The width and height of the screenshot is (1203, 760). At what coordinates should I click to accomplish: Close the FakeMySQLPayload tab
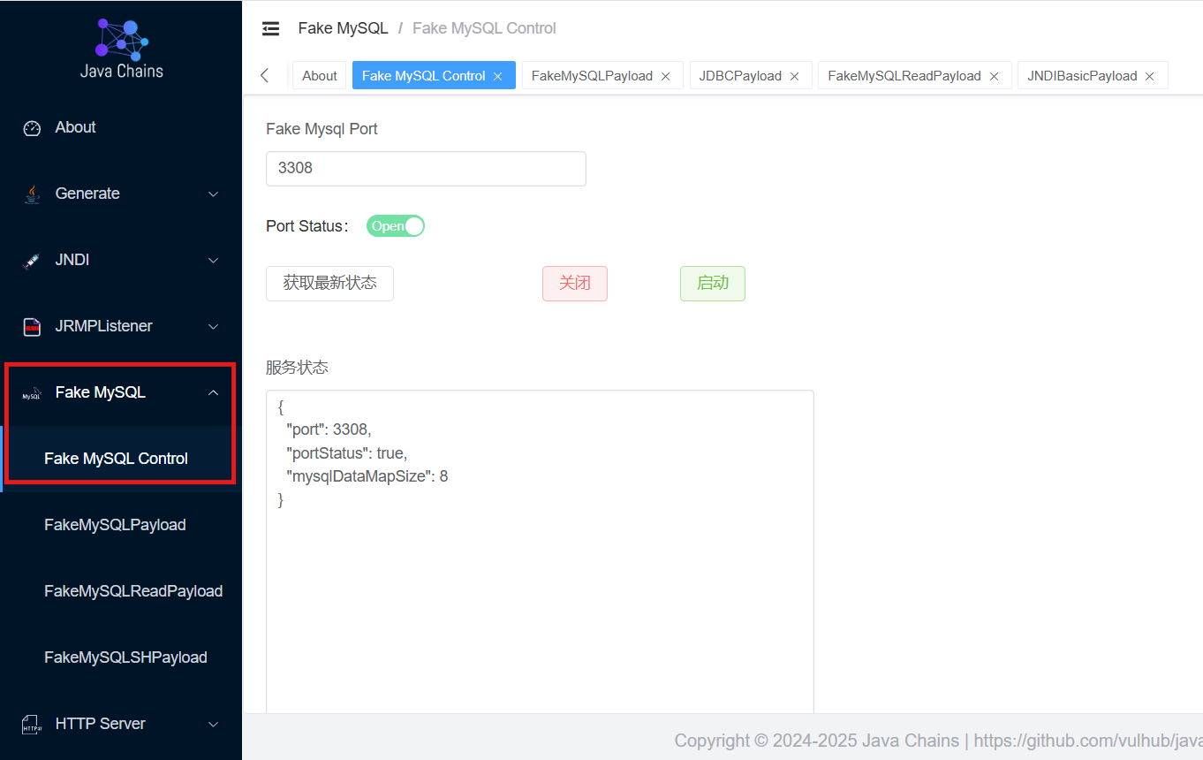tap(666, 77)
